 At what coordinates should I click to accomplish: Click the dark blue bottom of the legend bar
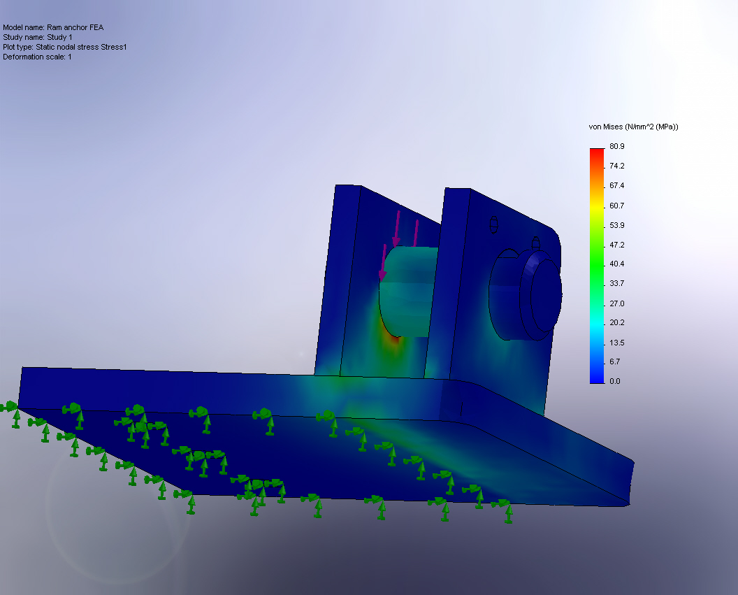click(x=596, y=378)
